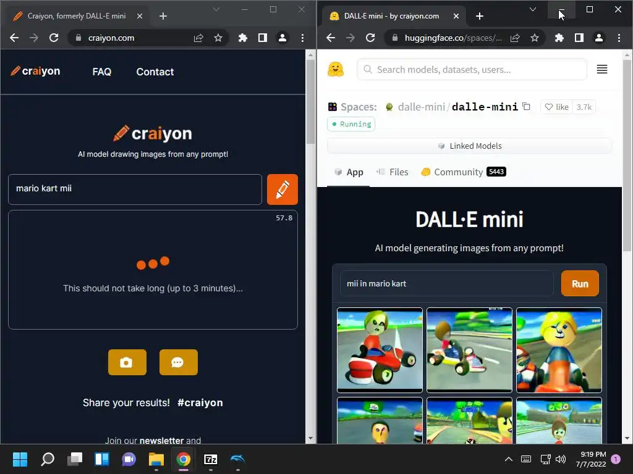Click the Run button
633x474 pixels.
[x=580, y=283]
